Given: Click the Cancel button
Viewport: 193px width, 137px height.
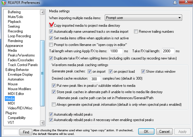Looking at the screenshot, I should 164,132.
